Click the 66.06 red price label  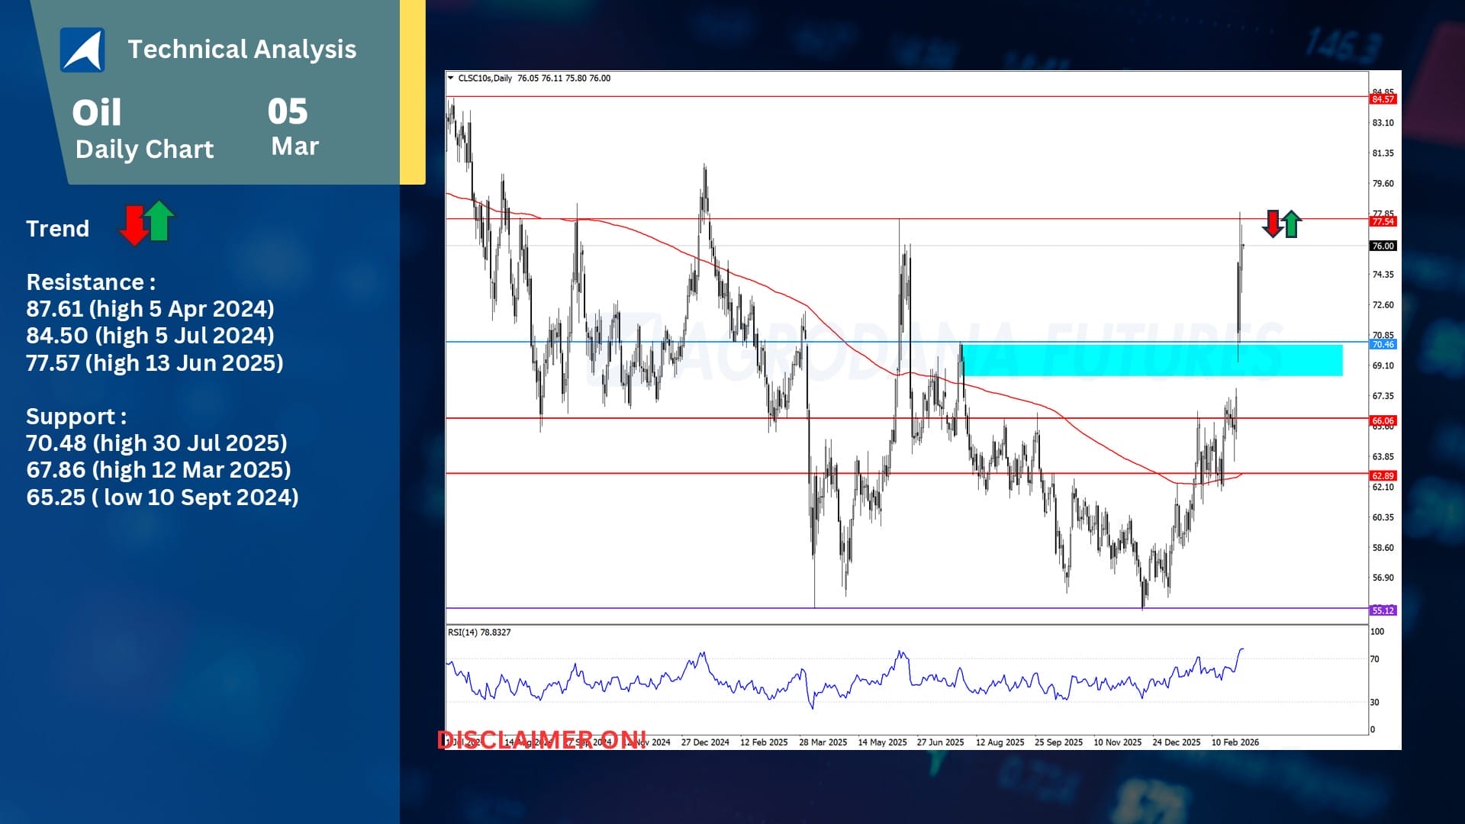[1383, 420]
